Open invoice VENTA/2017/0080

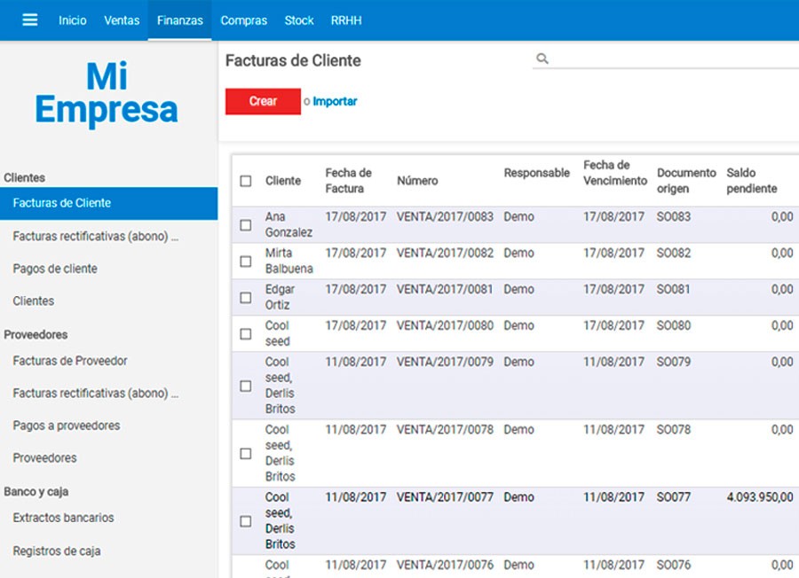coord(445,325)
